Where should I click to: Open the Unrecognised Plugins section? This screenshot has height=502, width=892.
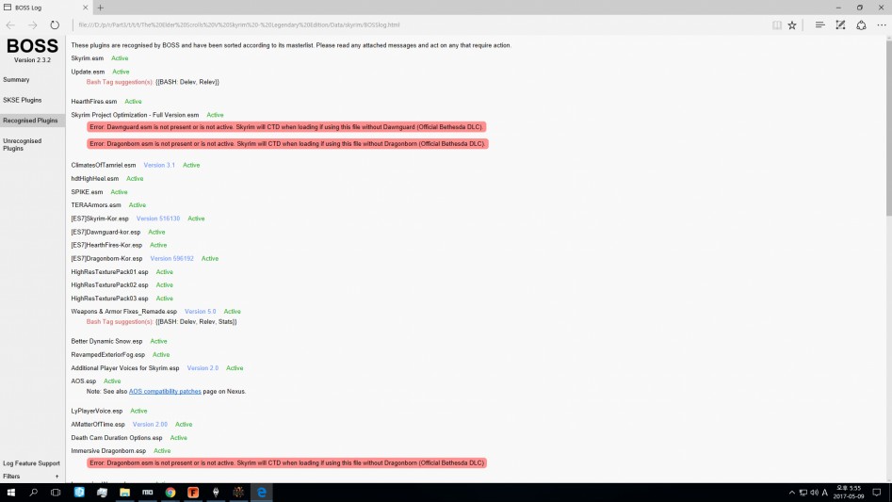(x=23, y=144)
